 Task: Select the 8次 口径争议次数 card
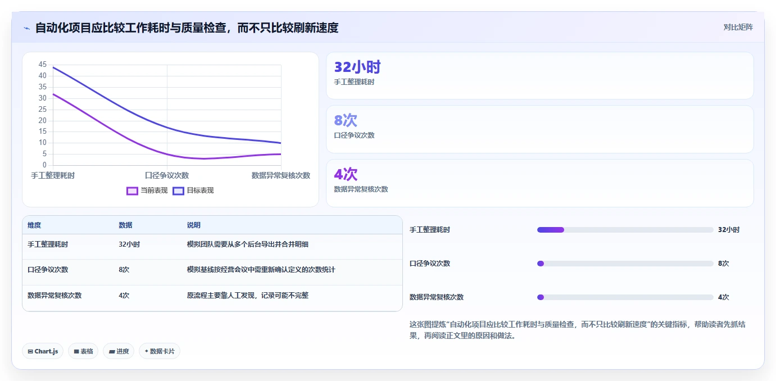539,129
